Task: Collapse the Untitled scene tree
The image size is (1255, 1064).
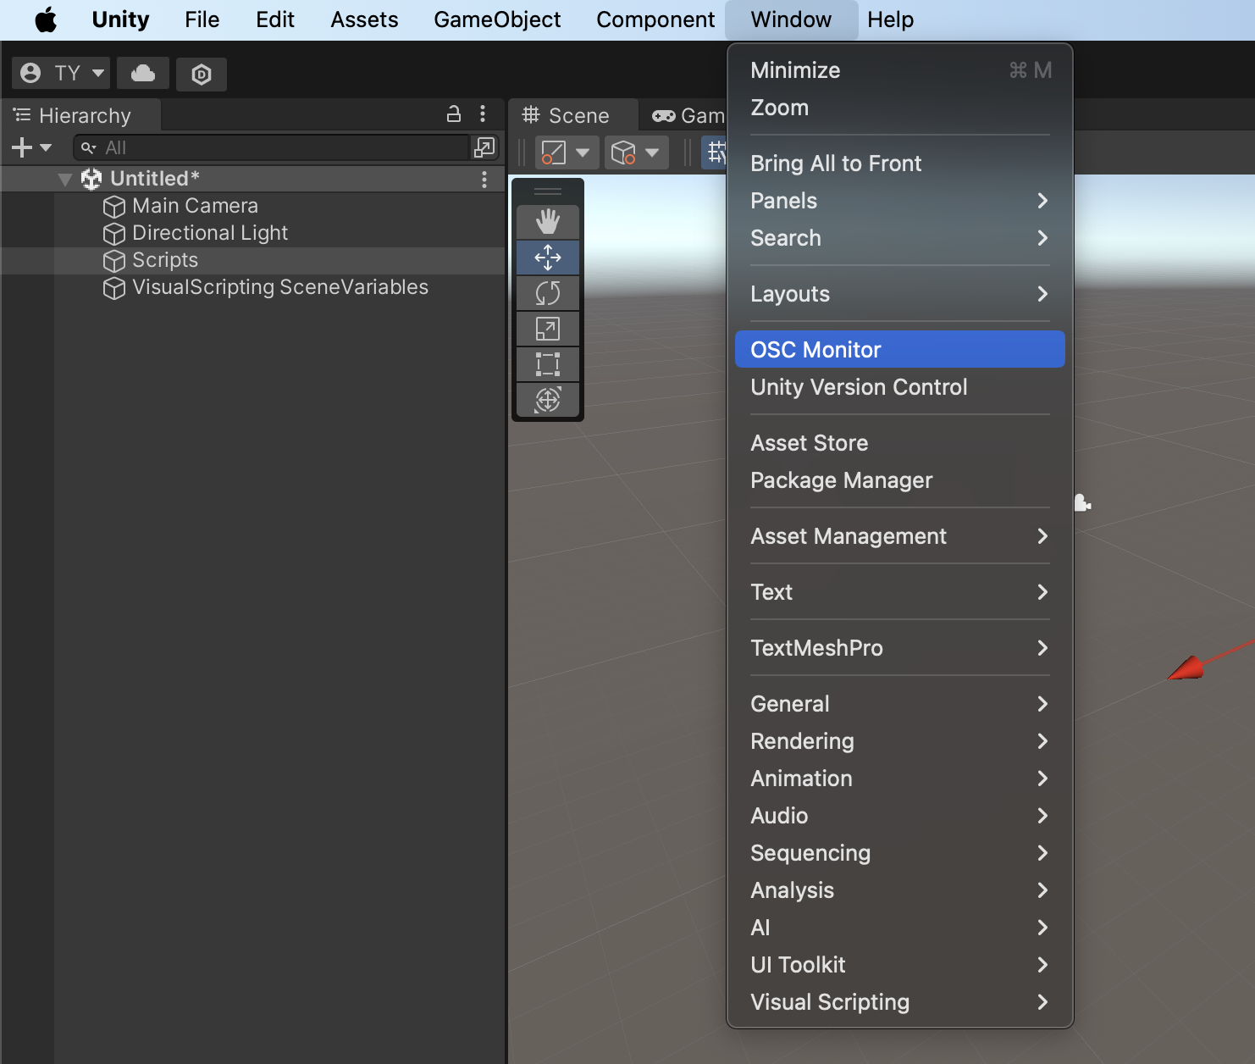Action: [x=65, y=180]
